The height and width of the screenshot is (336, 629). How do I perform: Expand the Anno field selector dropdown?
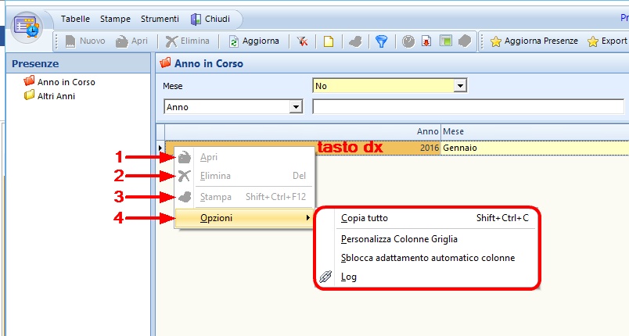pyautogui.click(x=296, y=106)
